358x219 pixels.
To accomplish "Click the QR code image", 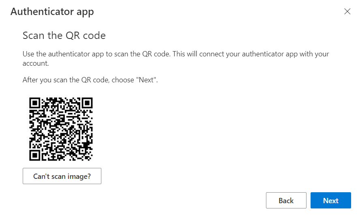I will click(x=61, y=129).
